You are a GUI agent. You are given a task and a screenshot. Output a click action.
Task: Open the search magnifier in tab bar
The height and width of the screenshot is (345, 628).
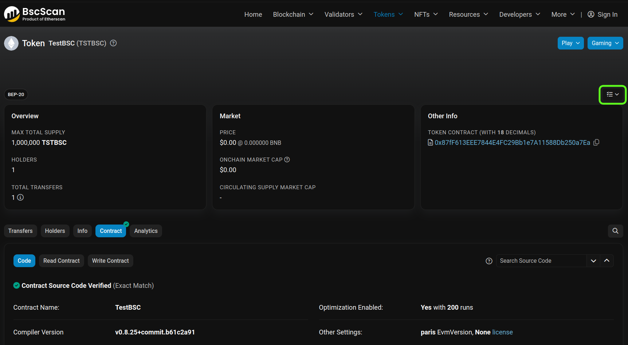pos(615,231)
